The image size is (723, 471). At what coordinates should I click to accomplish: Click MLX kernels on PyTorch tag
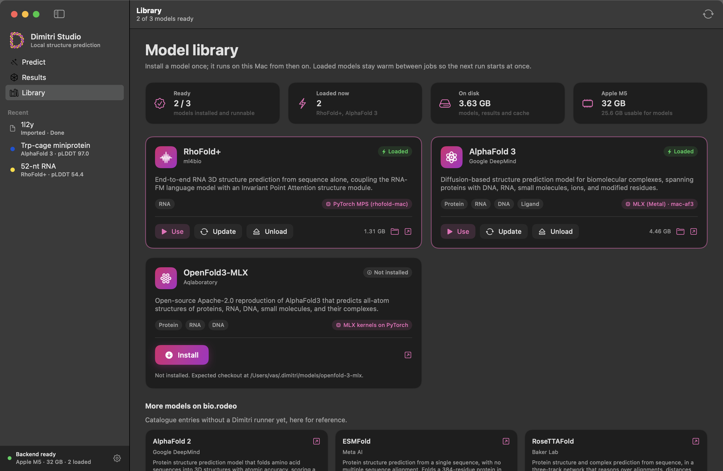pos(372,325)
